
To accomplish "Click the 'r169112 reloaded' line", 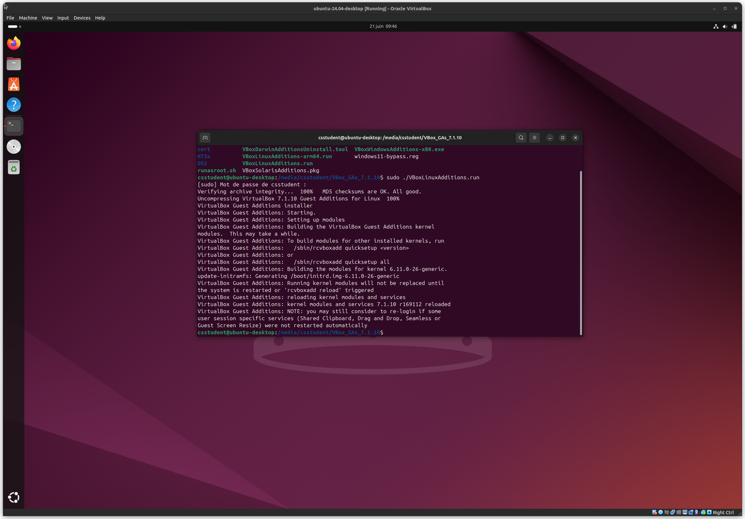I will coord(324,304).
